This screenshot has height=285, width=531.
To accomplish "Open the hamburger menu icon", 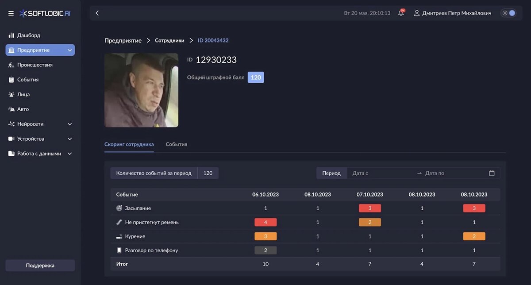I will point(11,13).
